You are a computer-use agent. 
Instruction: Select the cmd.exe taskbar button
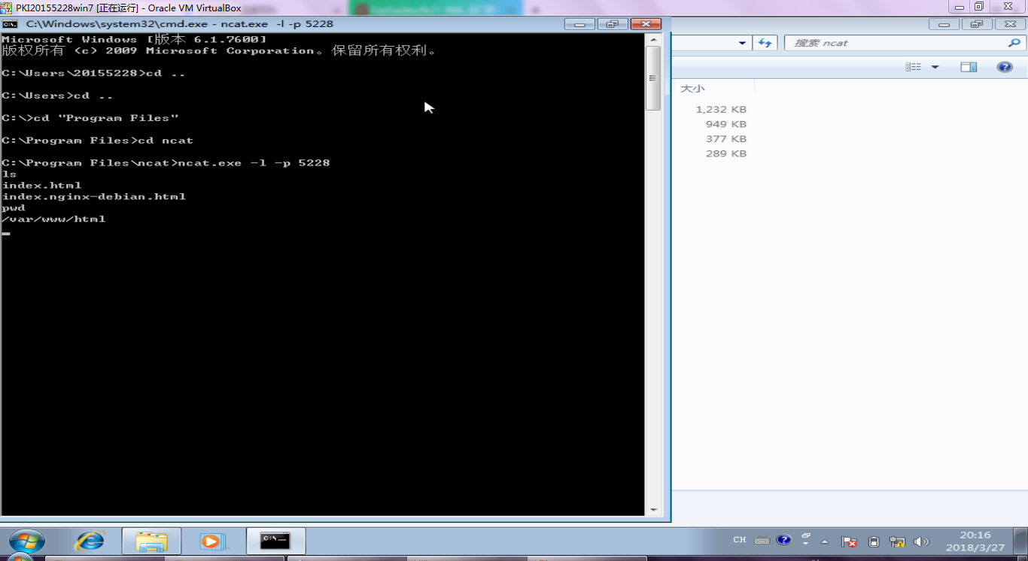pyautogui.click(x=275, y=541)
